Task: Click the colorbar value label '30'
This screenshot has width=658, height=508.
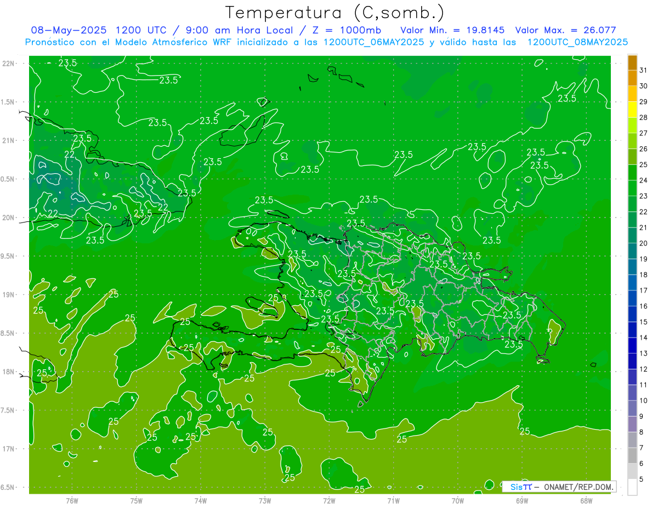Action: 644,86
